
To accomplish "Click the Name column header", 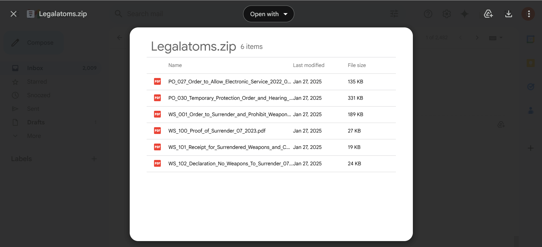I will coord(175,65).
